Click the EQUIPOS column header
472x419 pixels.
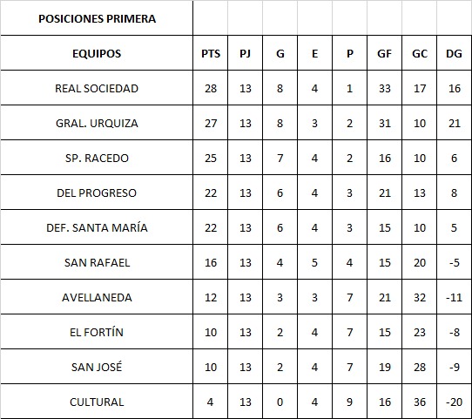(97, 53)
